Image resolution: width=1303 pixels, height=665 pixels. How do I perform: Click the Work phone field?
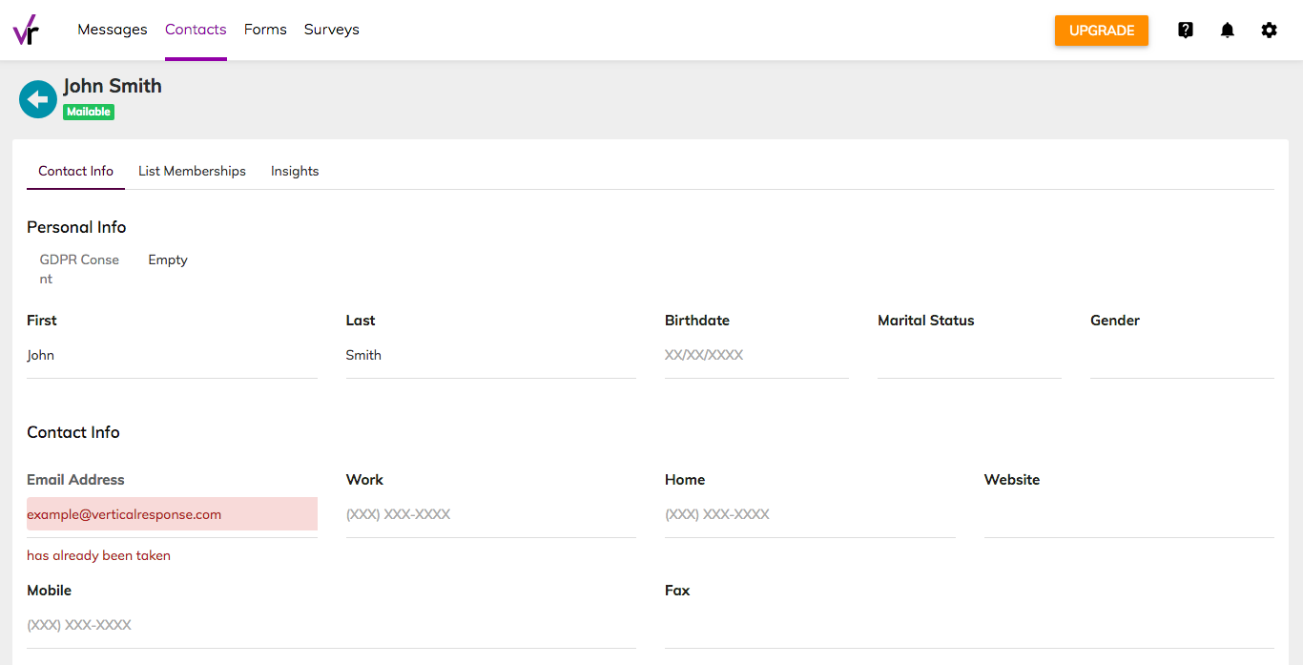[490, 514]
